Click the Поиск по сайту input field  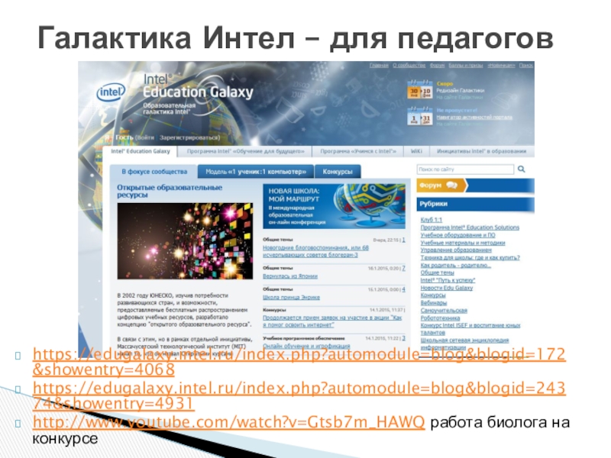pyautogui.click(x=465, y=169)
